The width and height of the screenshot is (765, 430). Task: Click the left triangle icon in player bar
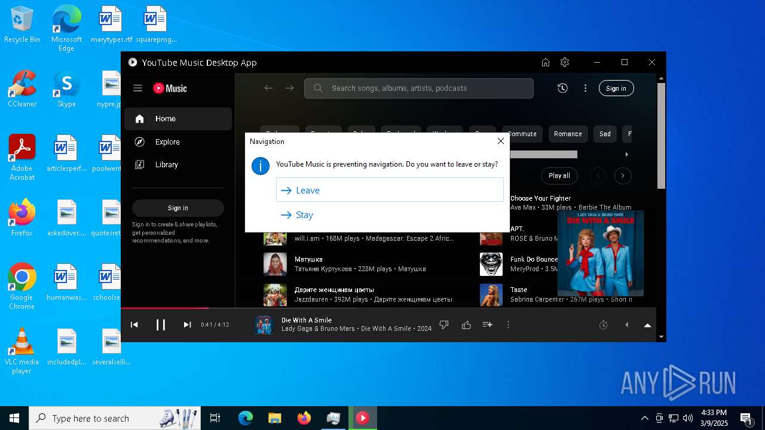point(626,324)
